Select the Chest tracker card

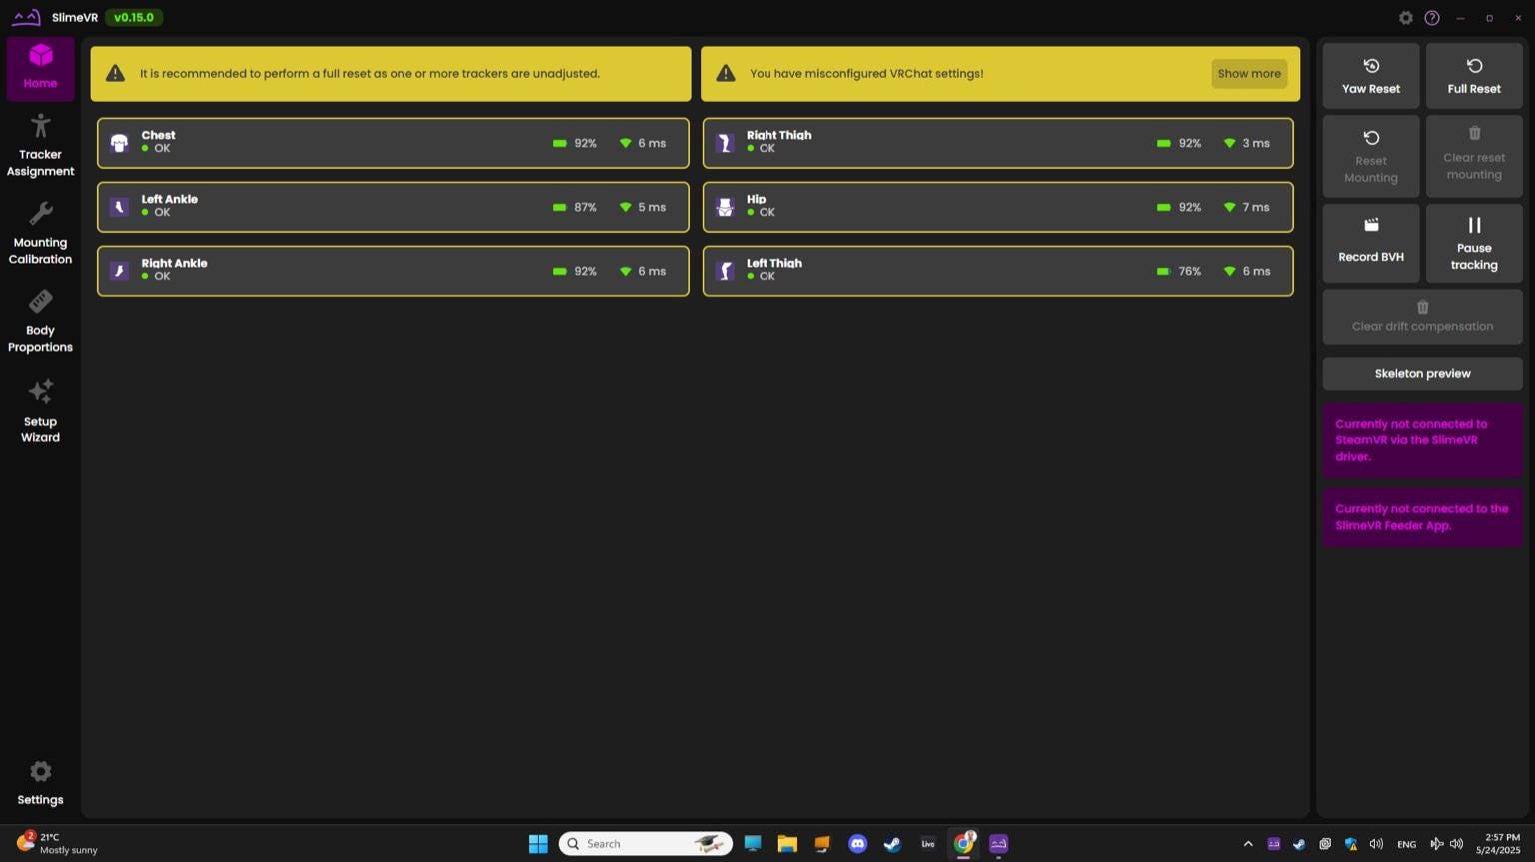(393, 143)
